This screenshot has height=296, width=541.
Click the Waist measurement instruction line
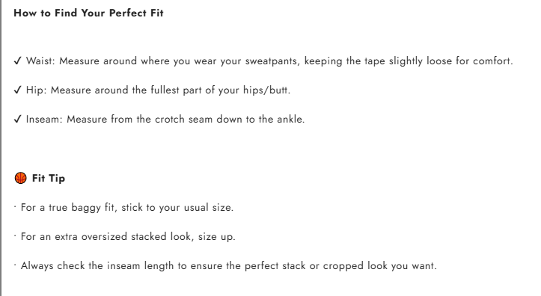(x=269, y=61)
